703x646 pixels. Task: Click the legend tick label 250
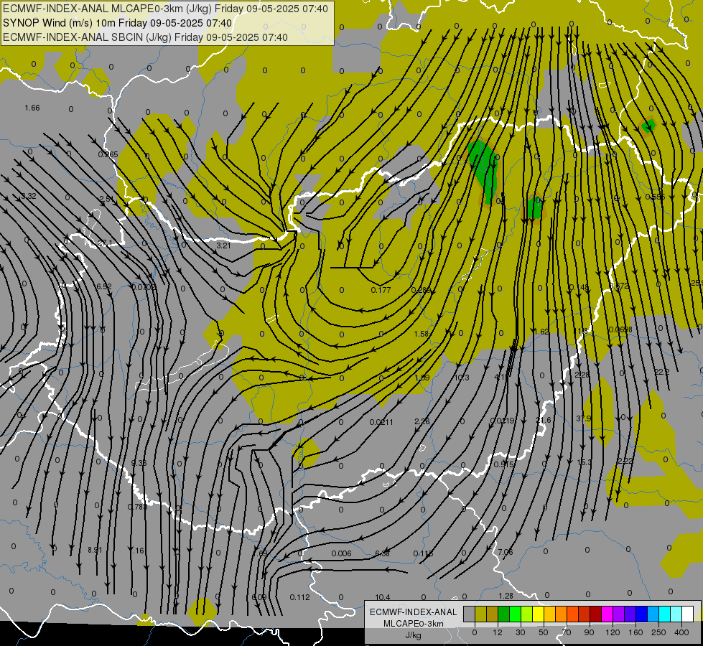click(658, 632)
